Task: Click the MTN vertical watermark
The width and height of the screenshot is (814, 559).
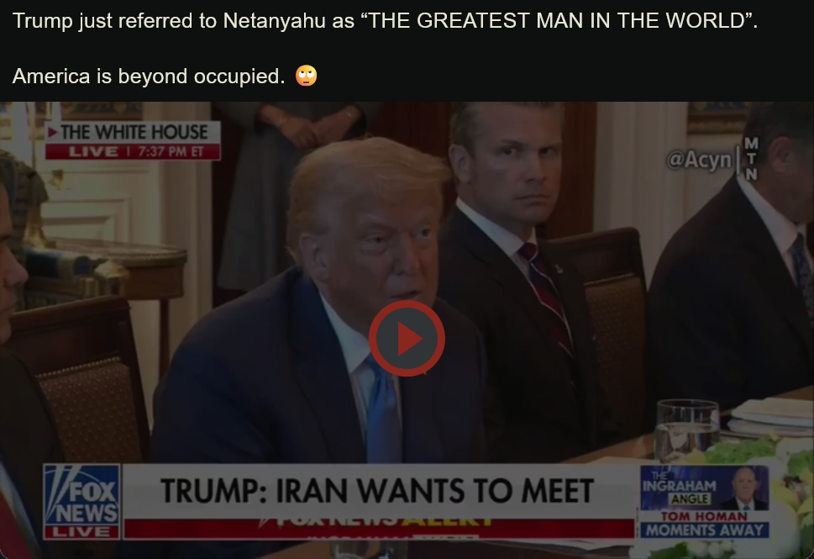Action: coord(751,158)
